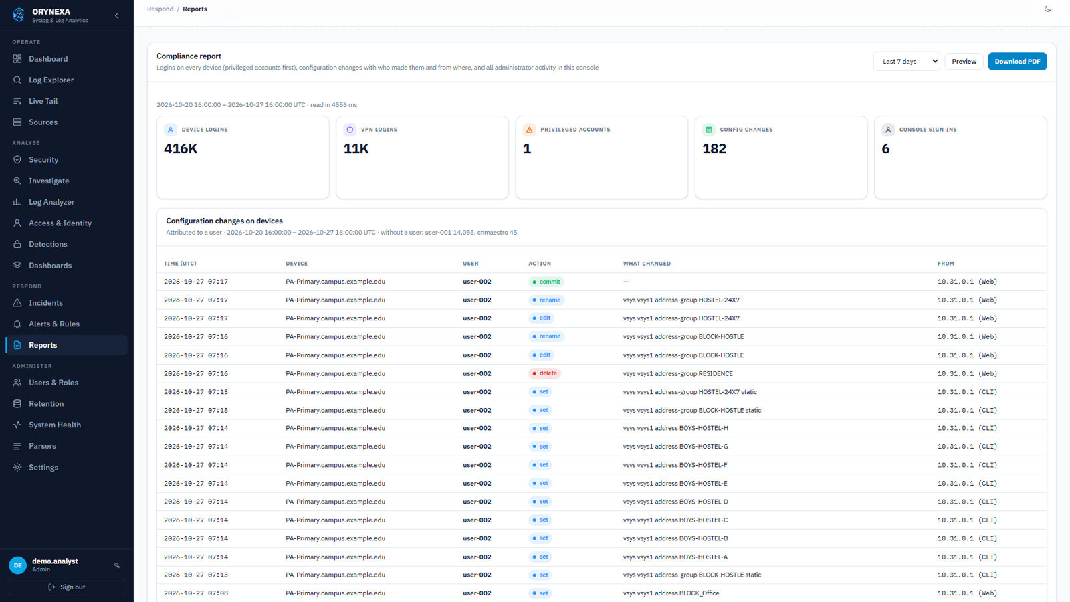
Task: Toggle dark mode moon icon
Action: [1048, 9]
